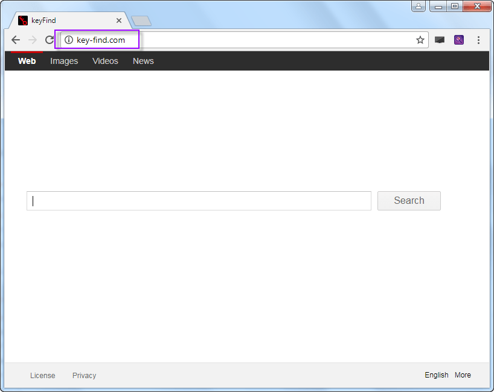494x392 pixels.
Task: Open the License link in the footer
Action: click(x=42, y=375)
